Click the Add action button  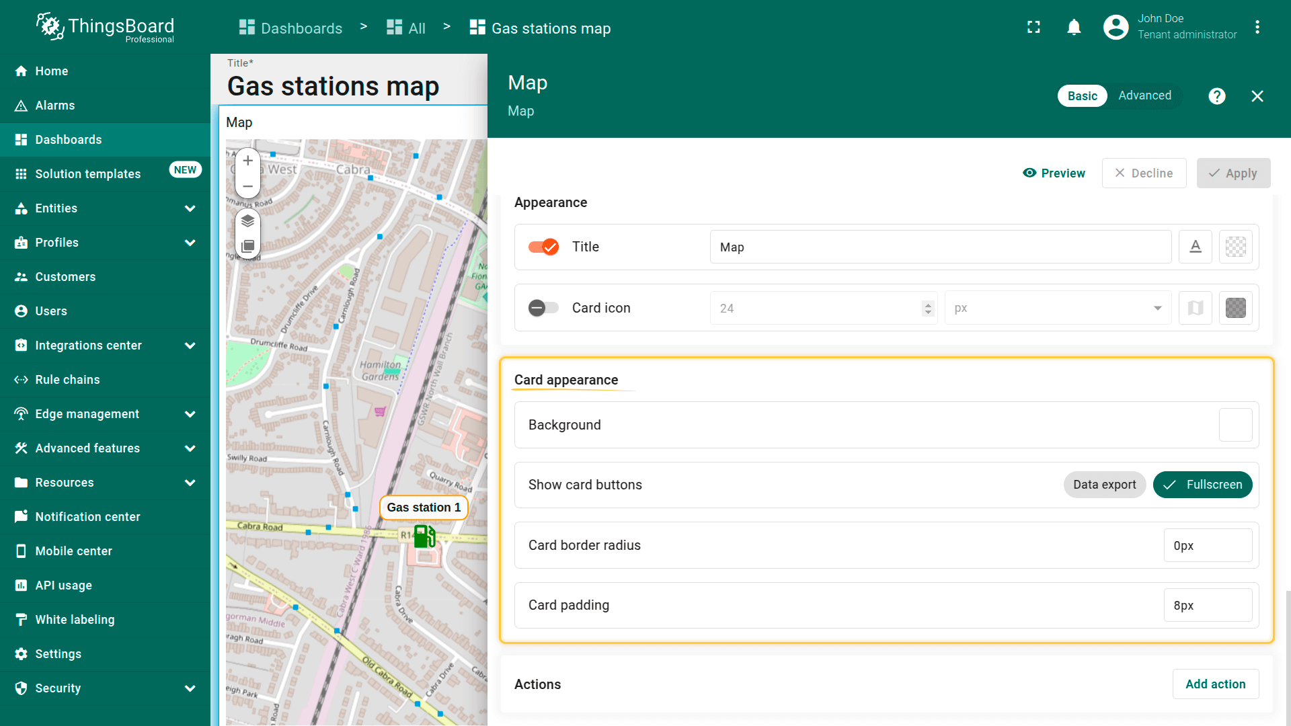[x=1215, y=684]
